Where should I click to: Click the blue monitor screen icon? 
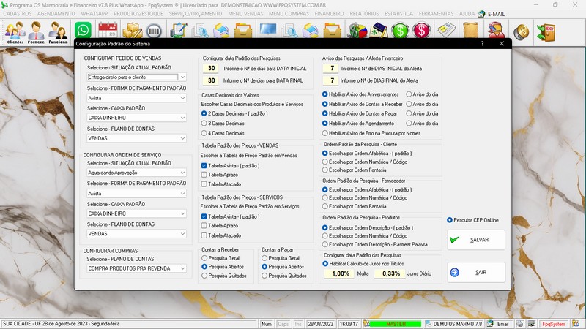[x=268, y=29]
